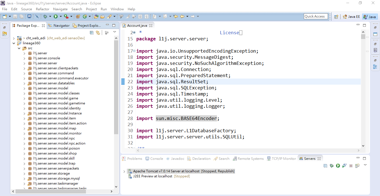
Task: Select l1j.server.server.storage.mysql package
Action: click(x=54, y=178)
